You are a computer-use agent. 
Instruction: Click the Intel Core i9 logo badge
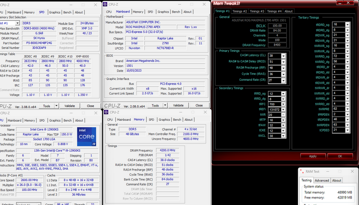87,137
